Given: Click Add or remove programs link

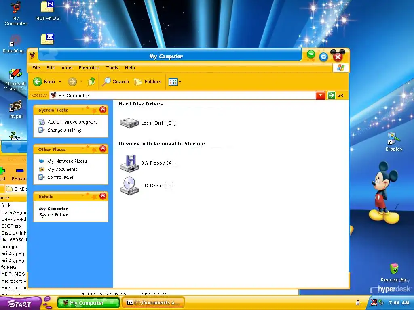Looking at the screenshot, I should [72, 122].
